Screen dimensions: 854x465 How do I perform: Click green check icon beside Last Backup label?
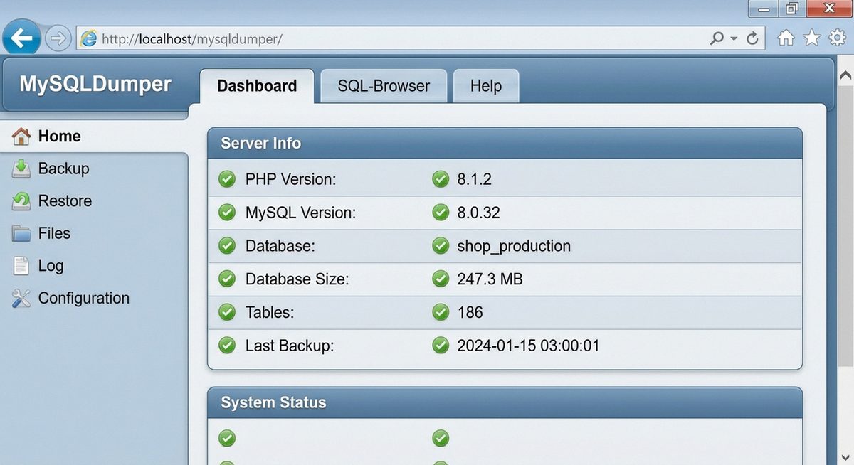(227, 346)
